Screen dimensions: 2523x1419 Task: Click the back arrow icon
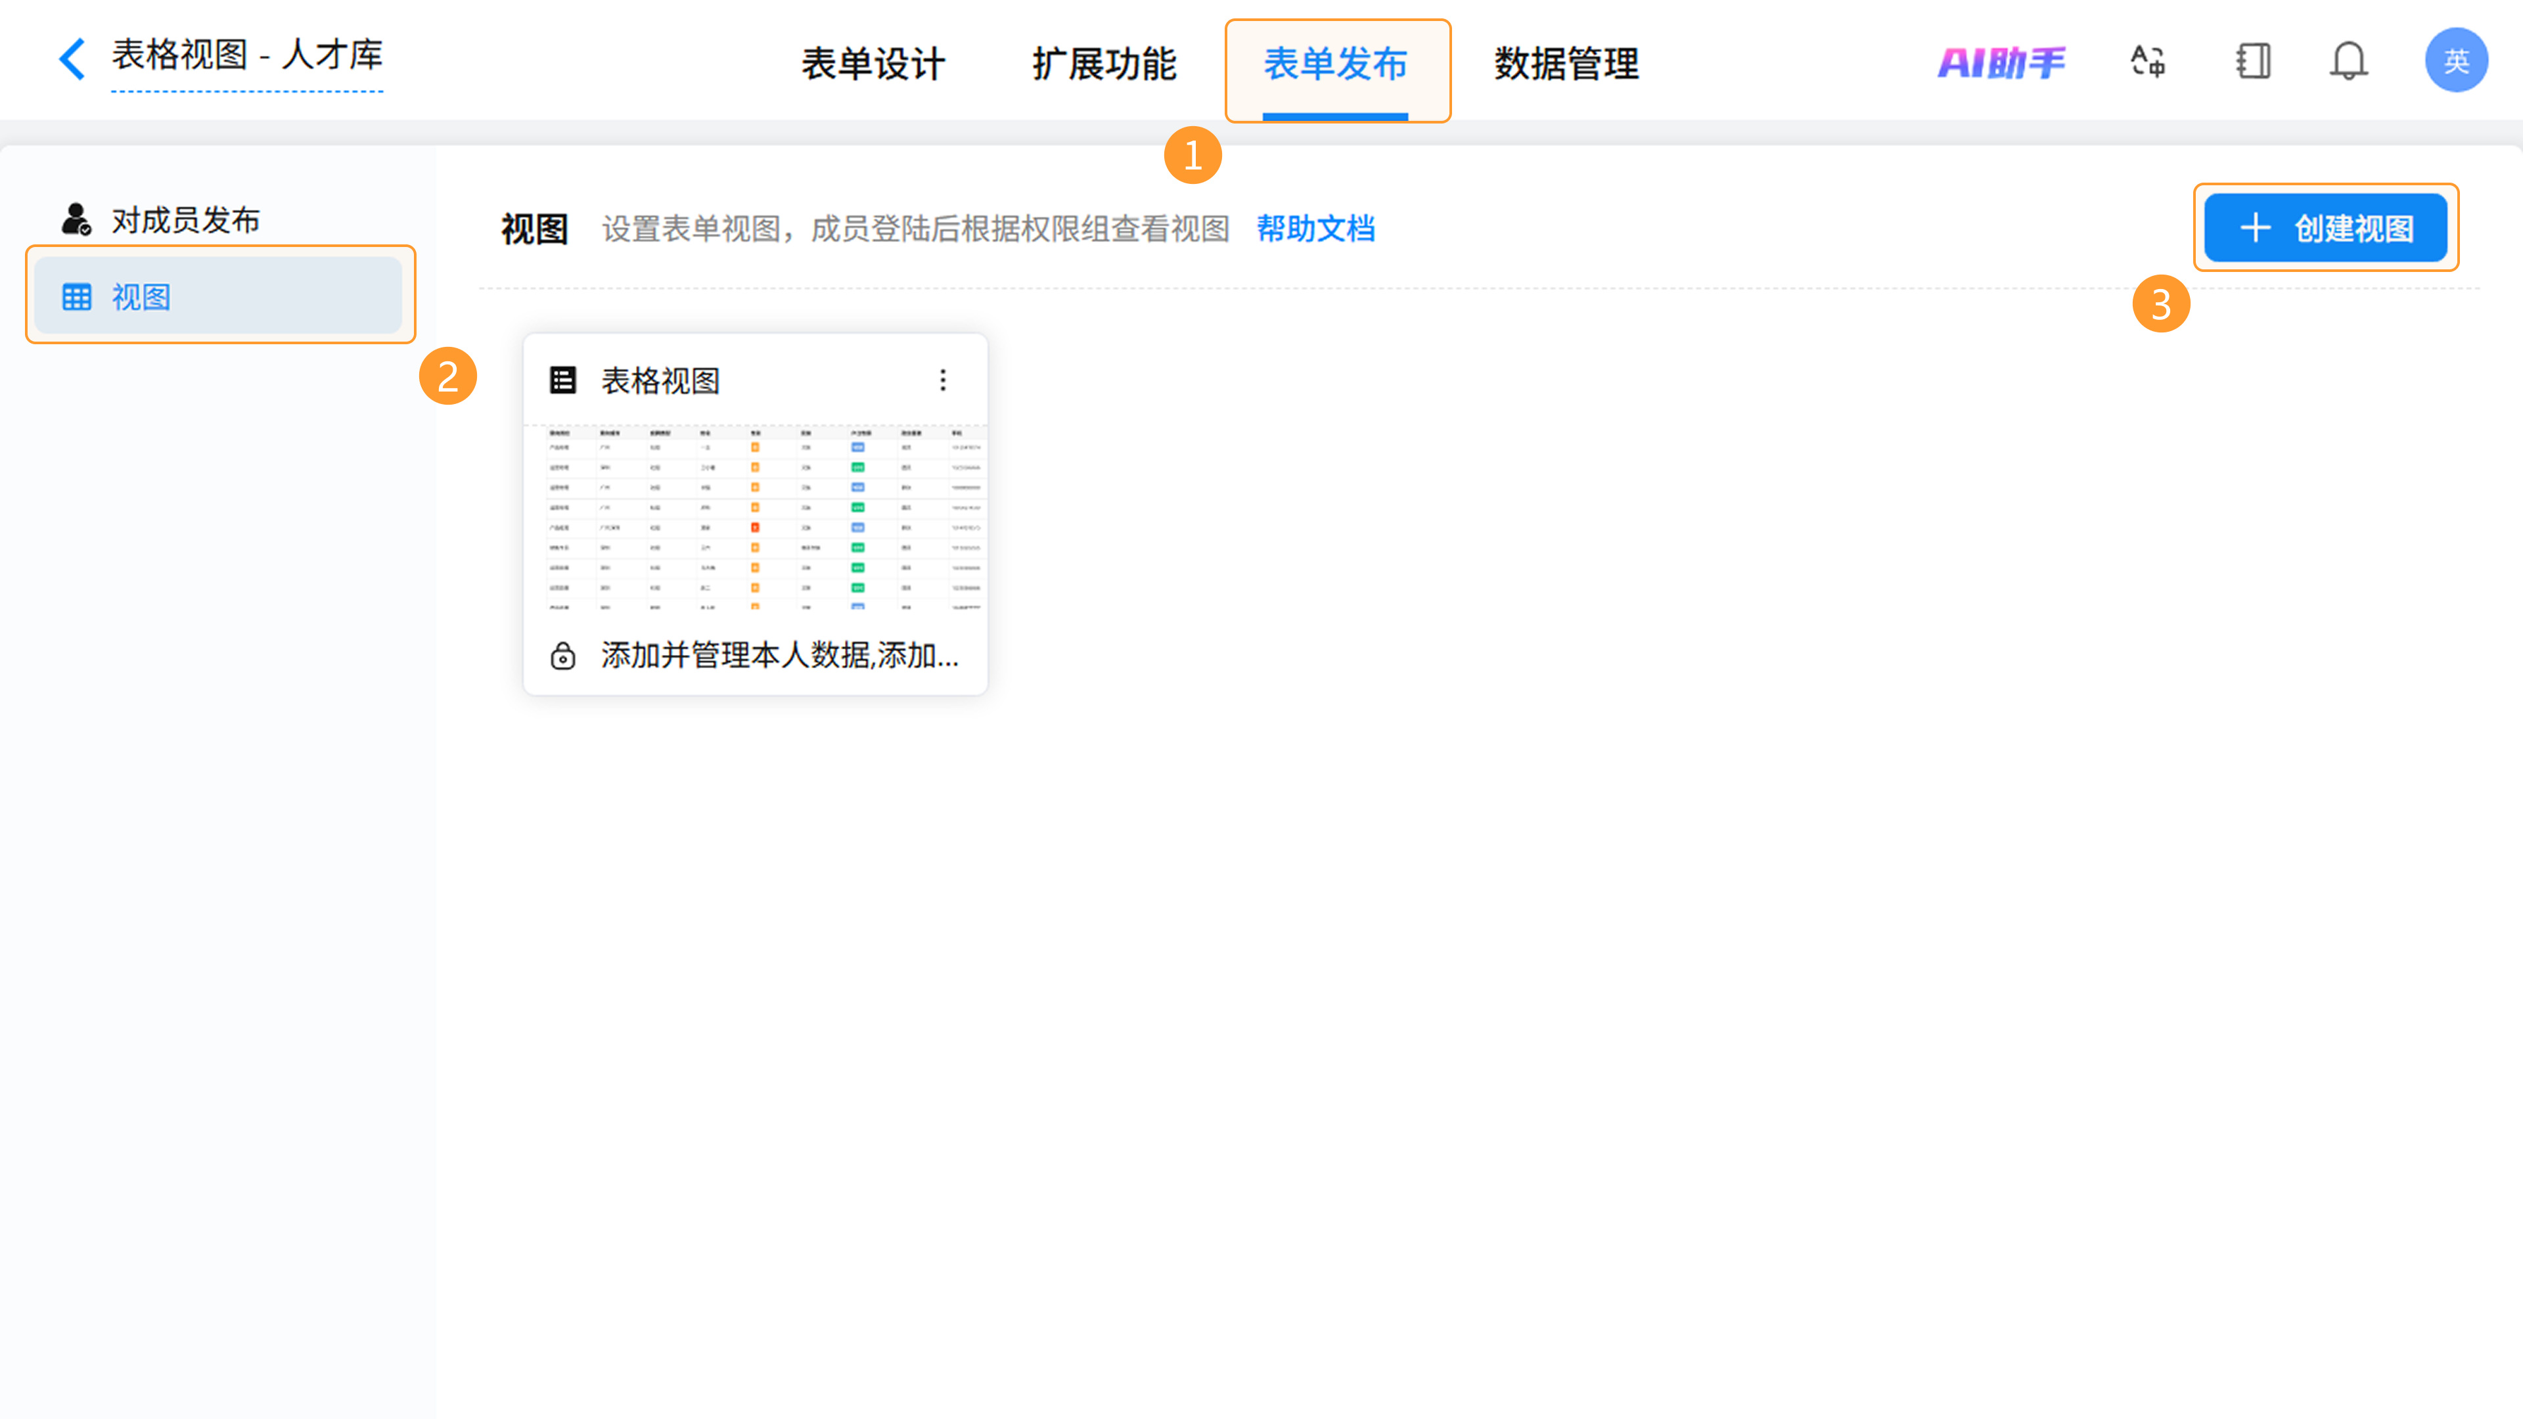click(72, 58)
